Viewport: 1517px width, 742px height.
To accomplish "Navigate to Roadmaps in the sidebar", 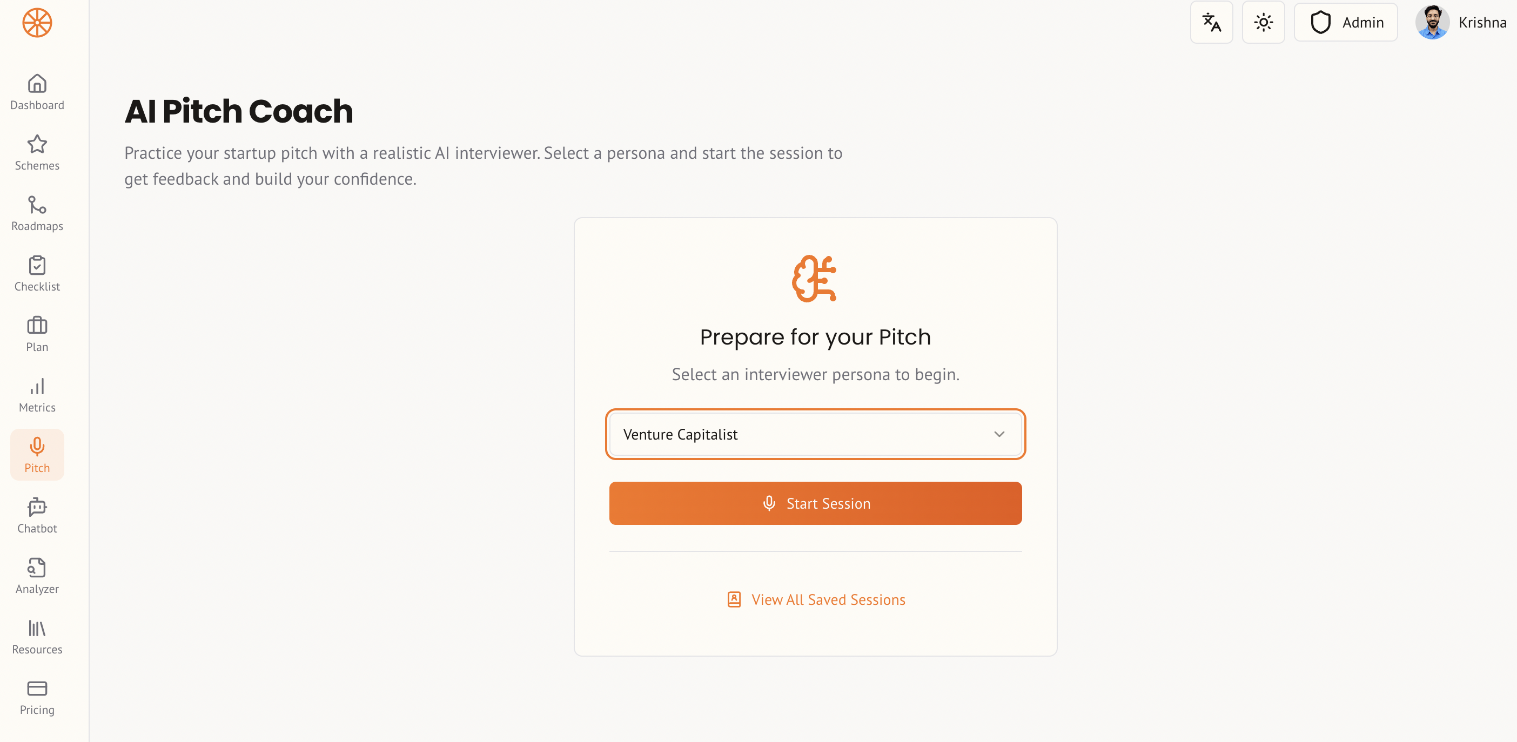I will 37,213.
